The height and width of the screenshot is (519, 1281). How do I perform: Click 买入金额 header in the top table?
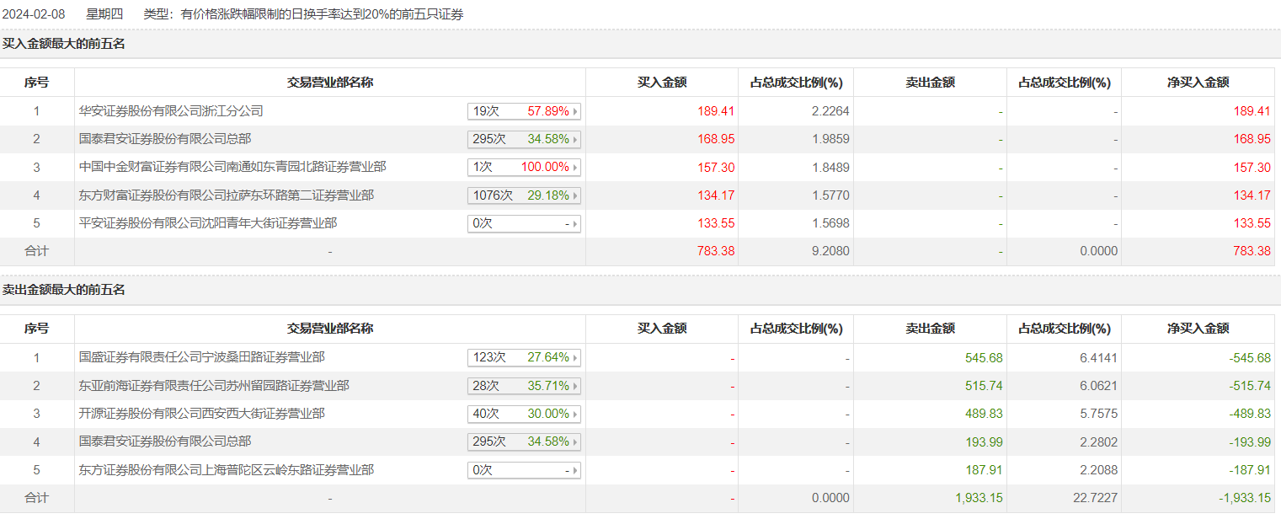coord(662,83)
